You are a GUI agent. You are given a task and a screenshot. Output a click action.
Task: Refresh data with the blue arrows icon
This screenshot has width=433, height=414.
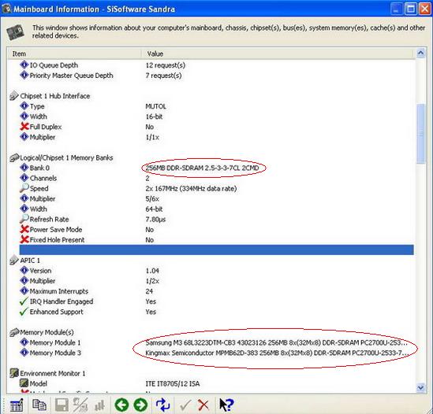click(x=162, y=405)
